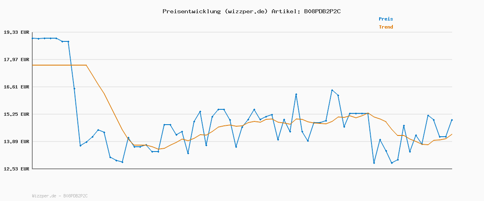Click the 16.61 EUR axis label

pos(17,87)
